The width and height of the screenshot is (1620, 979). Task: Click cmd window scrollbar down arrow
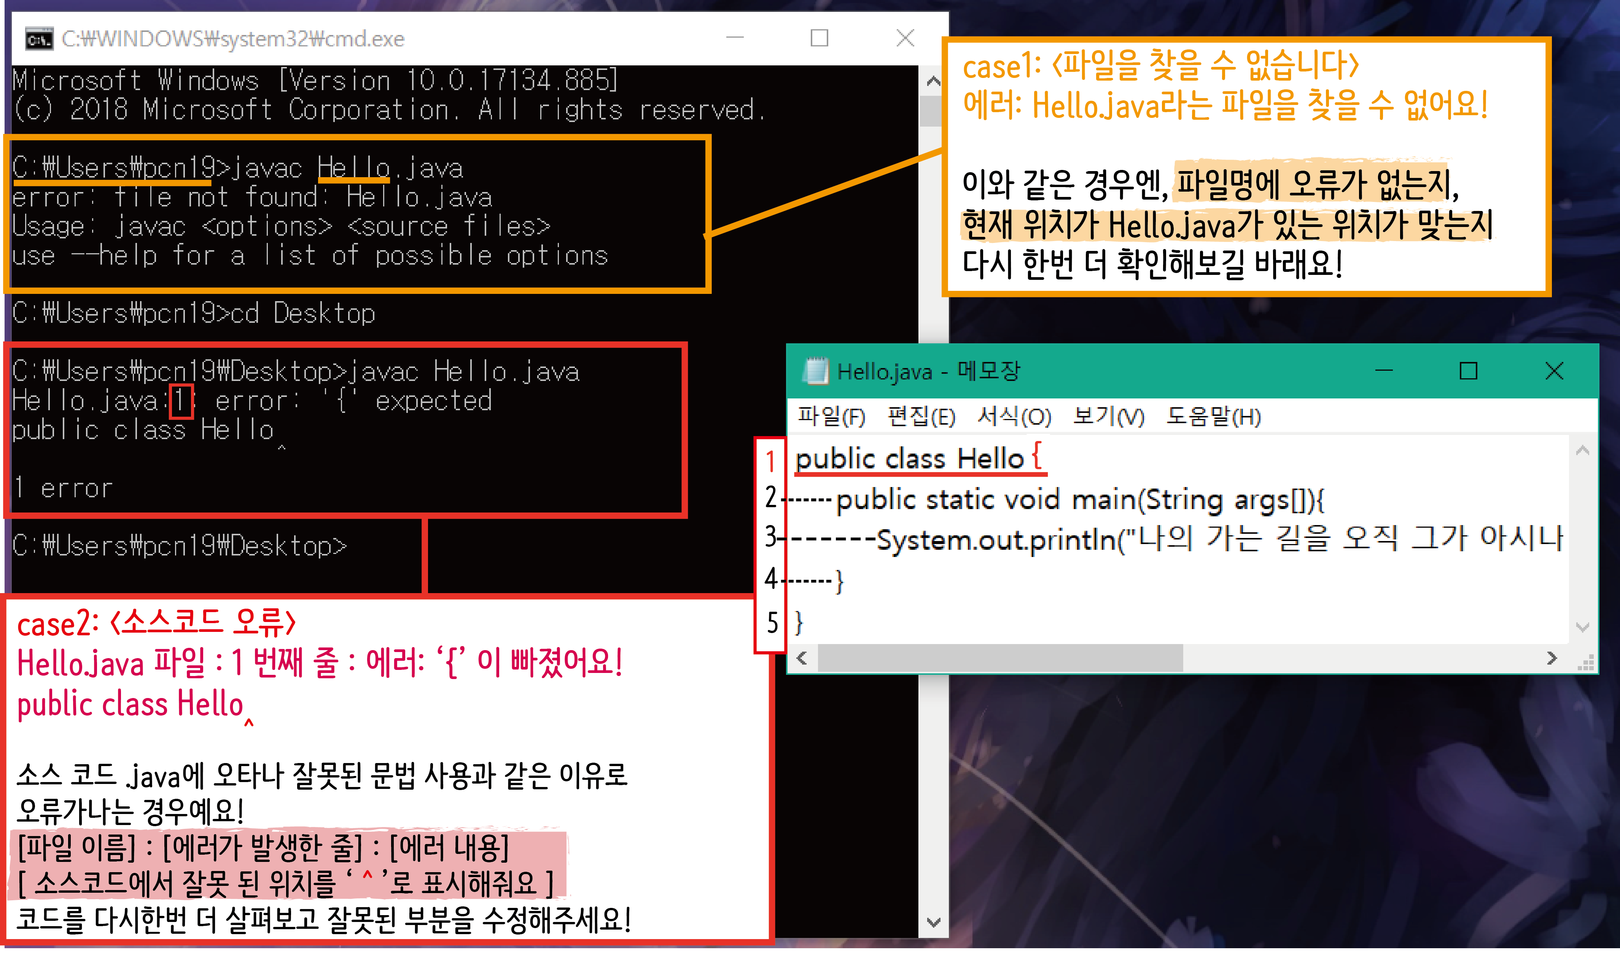point(933,922)
